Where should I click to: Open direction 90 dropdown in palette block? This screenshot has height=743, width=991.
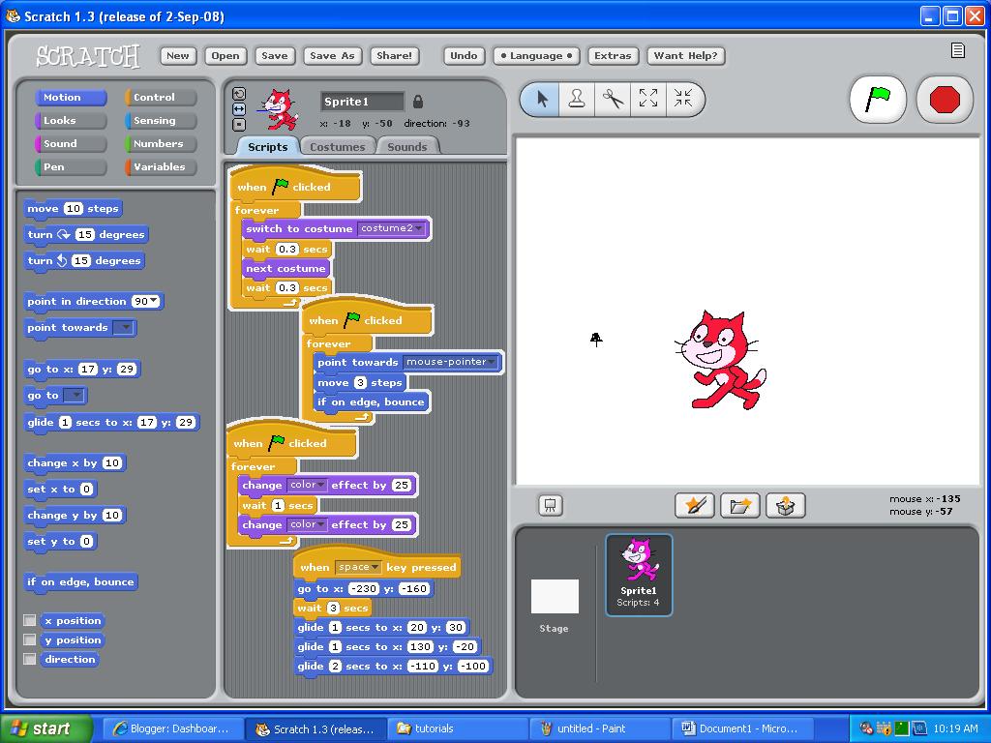pos(146,302)
